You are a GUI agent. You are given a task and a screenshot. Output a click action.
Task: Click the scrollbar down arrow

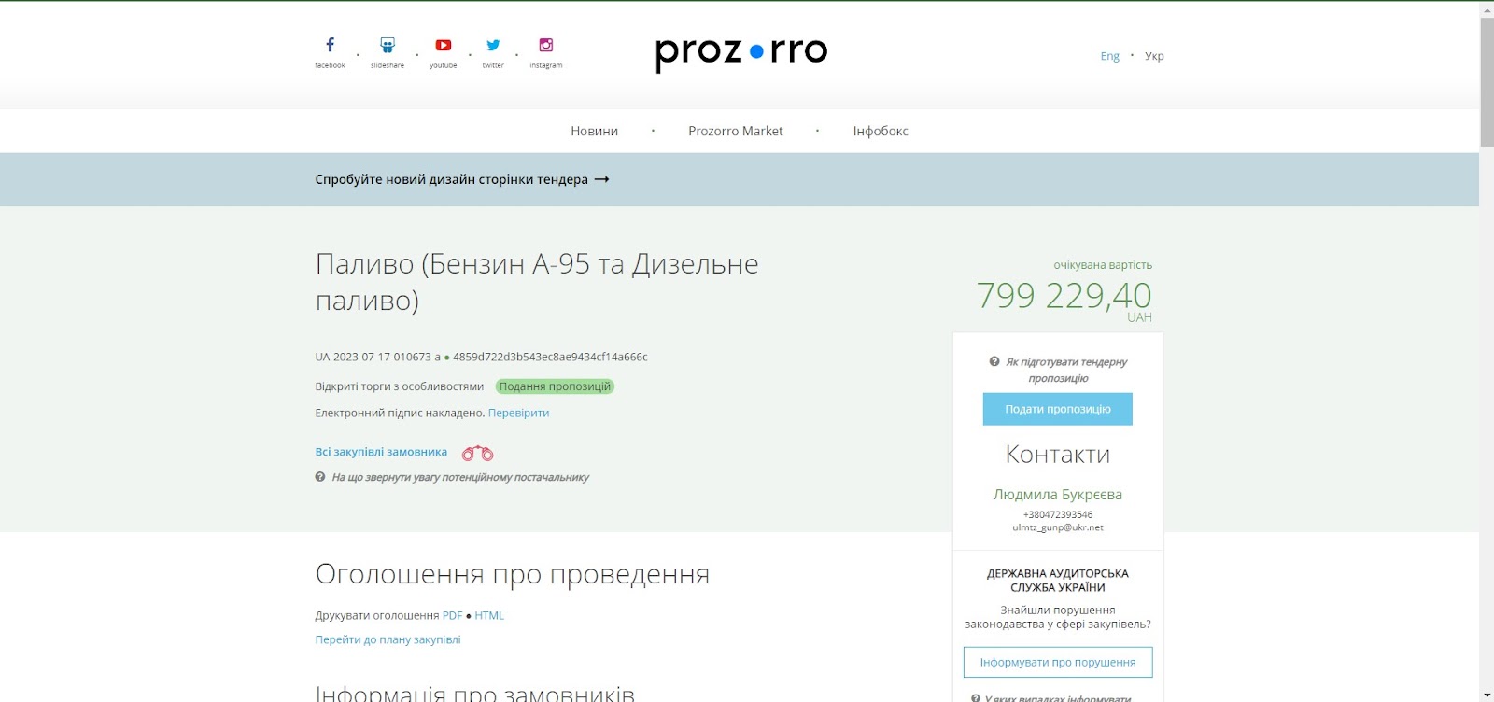(1487, 695)
